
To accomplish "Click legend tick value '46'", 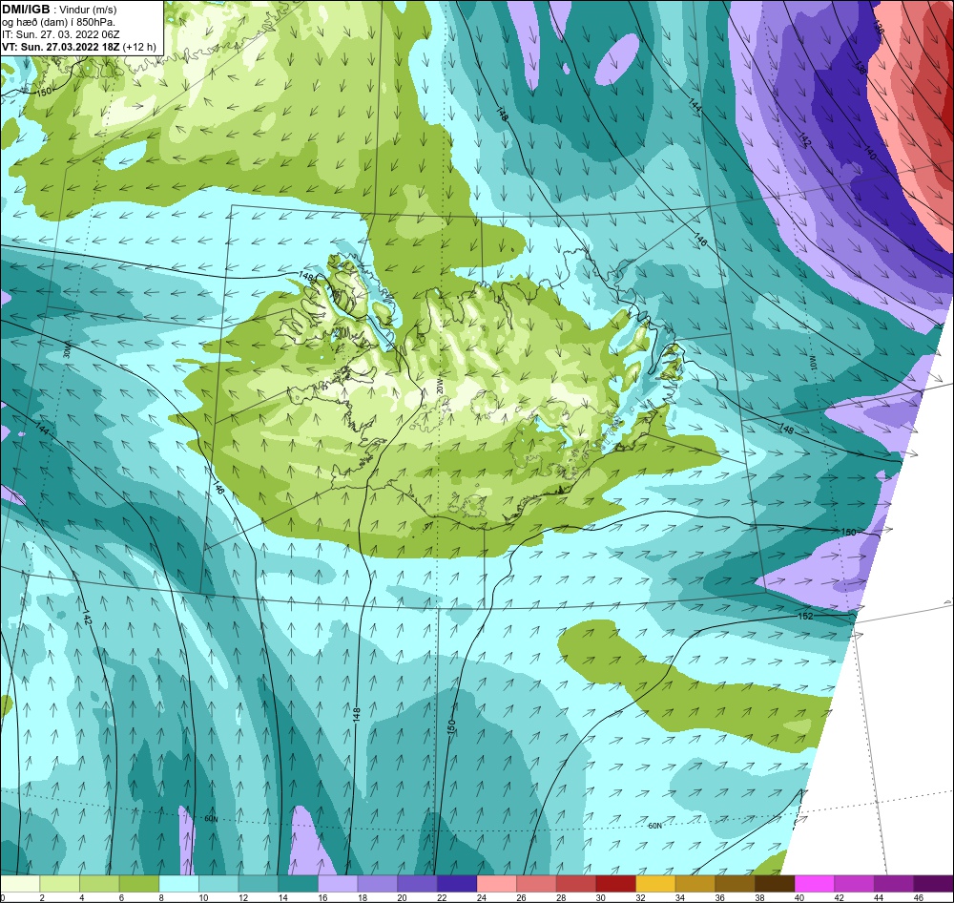I will coord(918,897).
